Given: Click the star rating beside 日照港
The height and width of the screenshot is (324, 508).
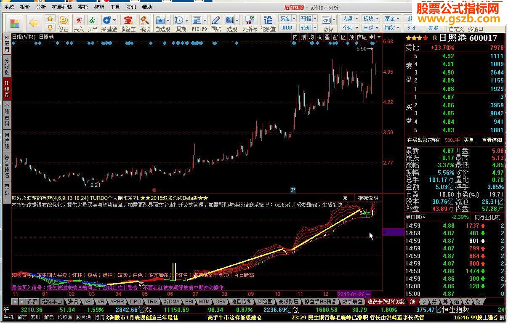Looking at the screenshot, I should pyautogui.click(x=417, y=38).
